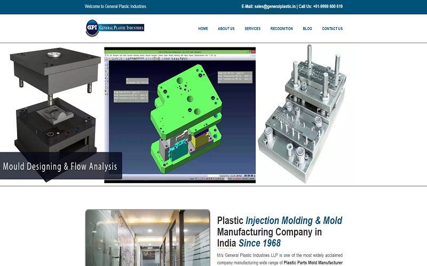Viewport: 427px width, 266px height.
Task: Click the phone number +91-9999 600 619
Action: (328, 6)
